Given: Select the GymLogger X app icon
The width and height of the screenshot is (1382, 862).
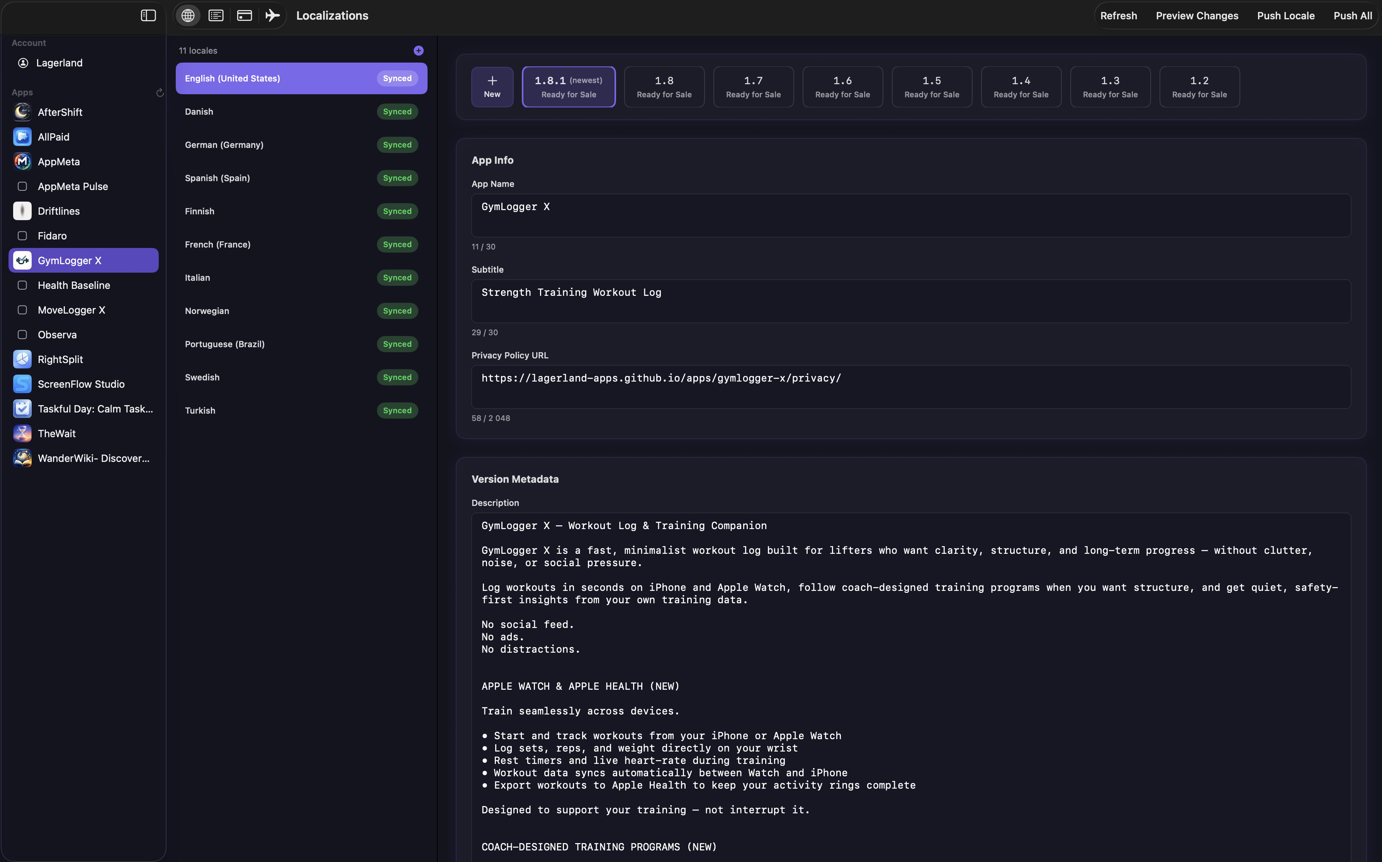Looking at the screenshot, I should [x=22, y=261].
